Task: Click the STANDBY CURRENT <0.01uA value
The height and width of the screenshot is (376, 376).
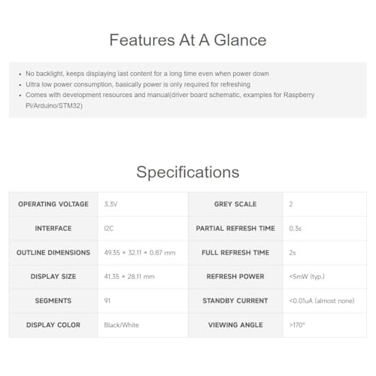Action: click(322, 301)
